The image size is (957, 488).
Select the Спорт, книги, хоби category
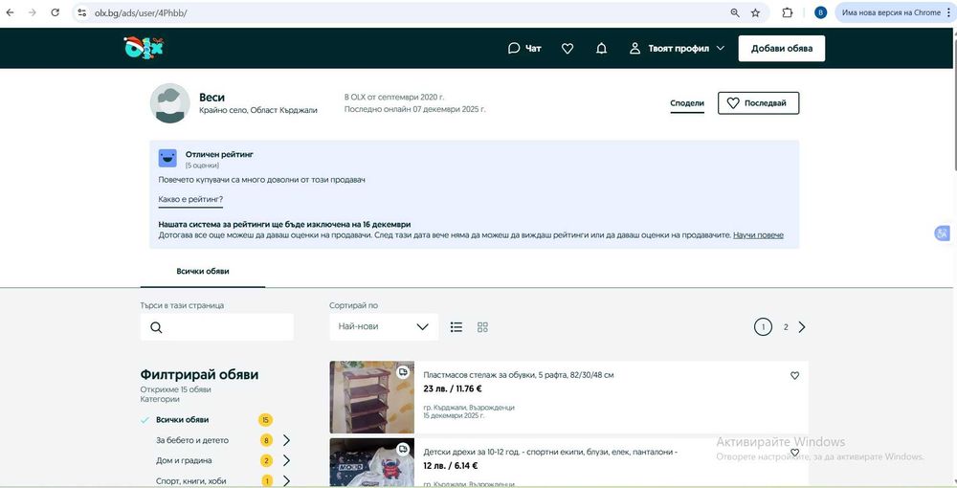pos(191,481)
